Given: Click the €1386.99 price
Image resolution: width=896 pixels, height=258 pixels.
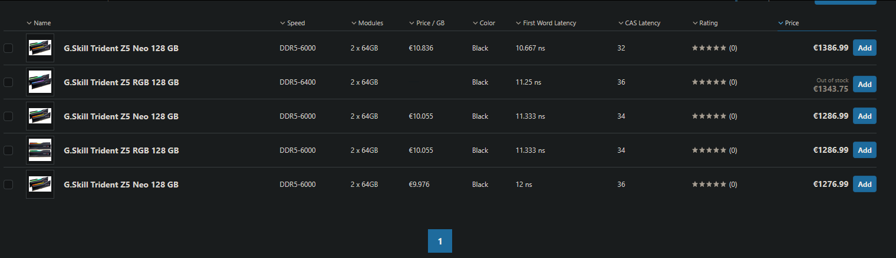Looking at the screenshot, I should click(831, 48).
